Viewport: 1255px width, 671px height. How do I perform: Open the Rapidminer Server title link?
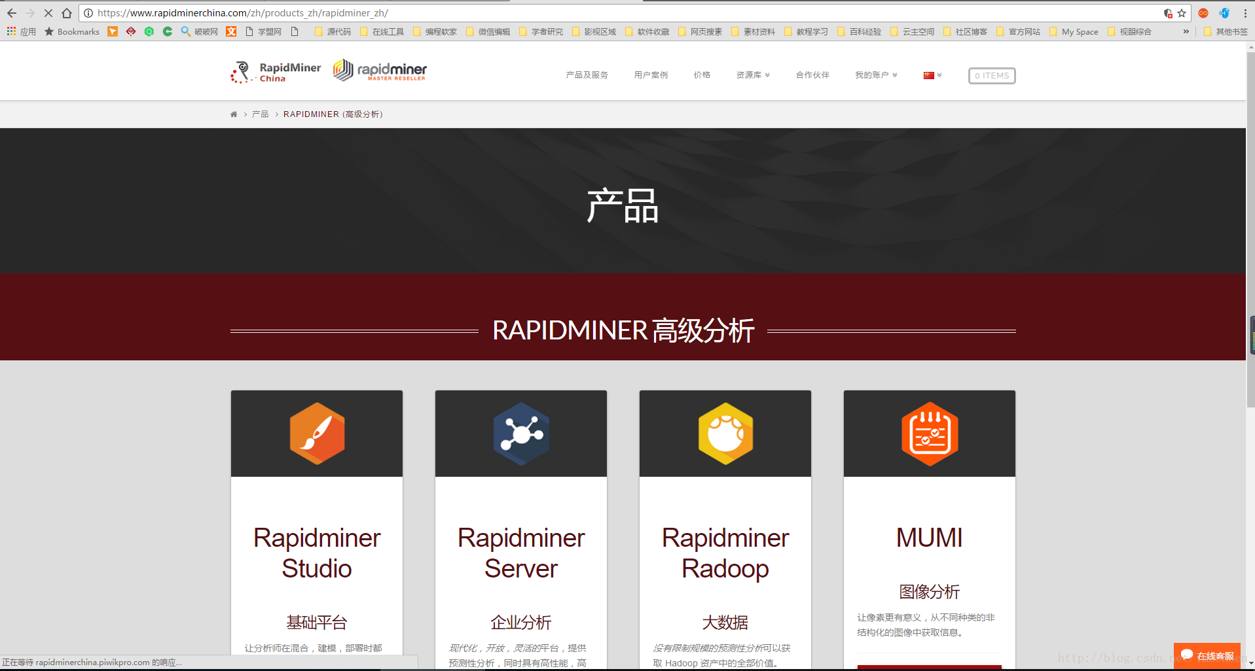[x=521, y=553]
